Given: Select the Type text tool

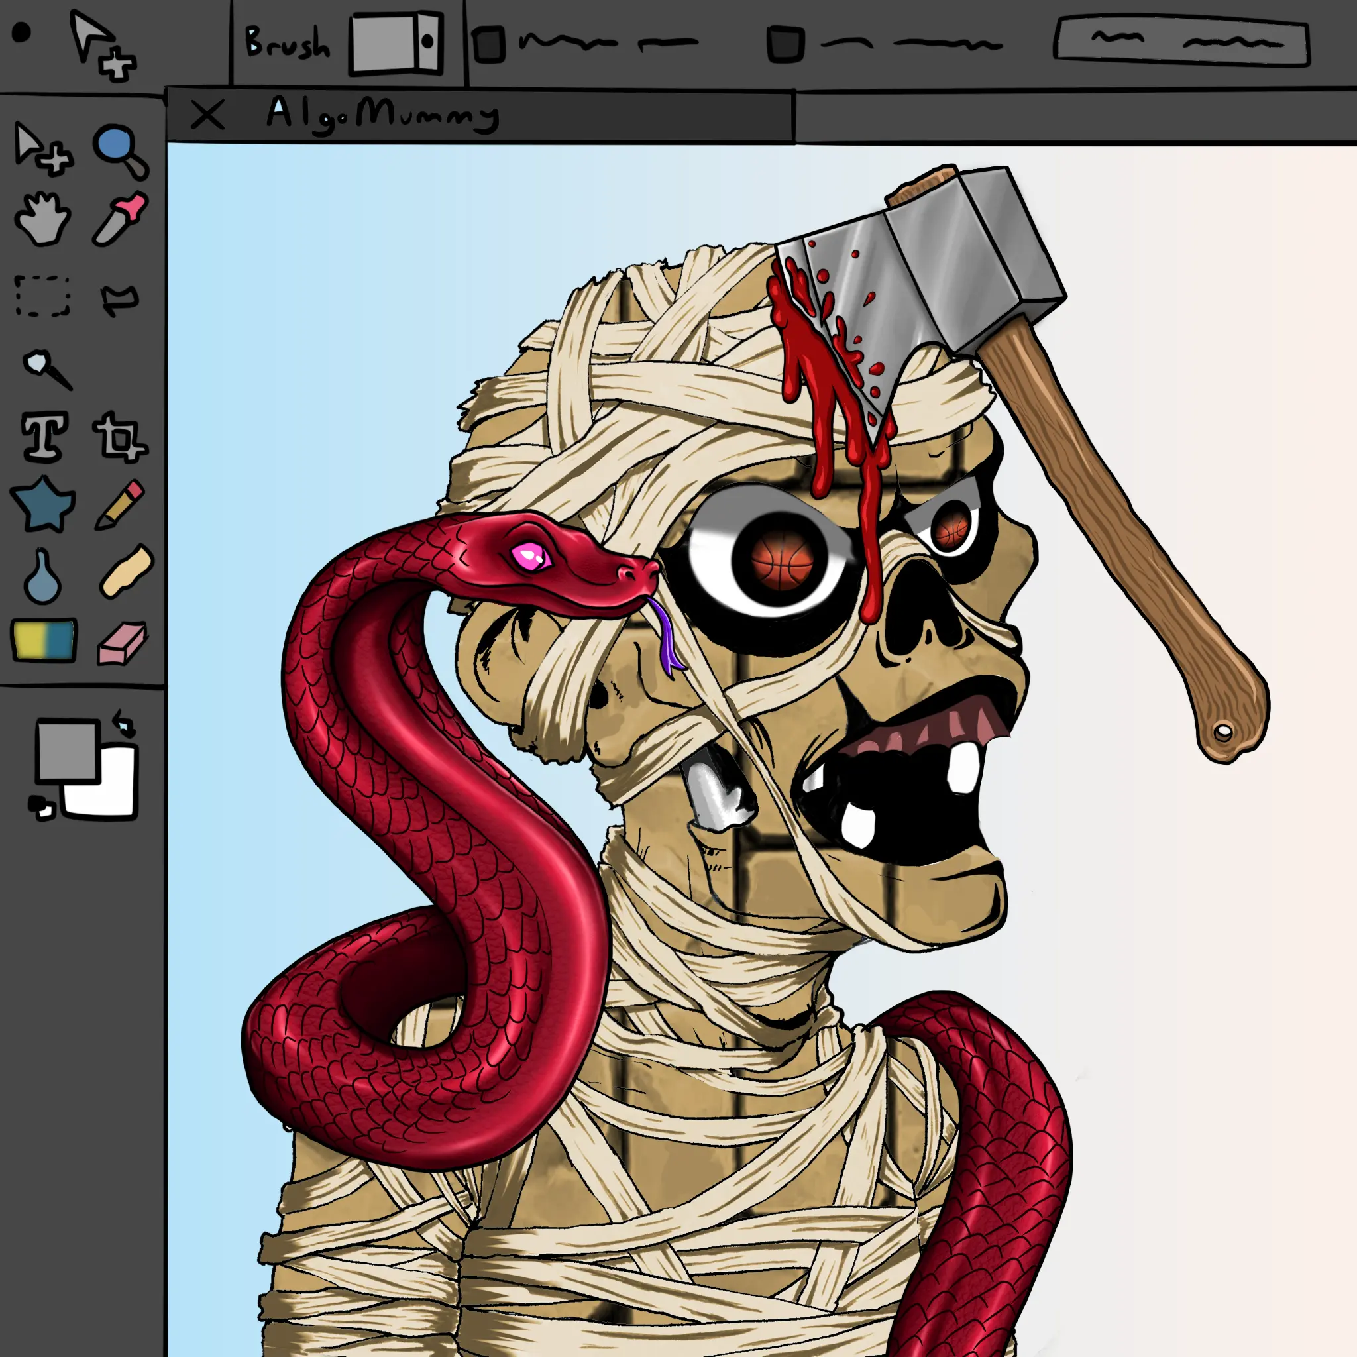Looking at the screenshot, I should coord(45,436).
